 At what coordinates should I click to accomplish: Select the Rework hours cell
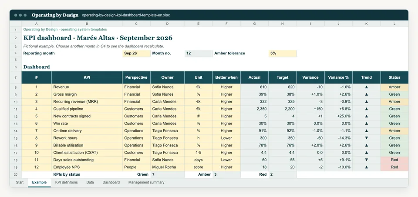coord(87,138)
